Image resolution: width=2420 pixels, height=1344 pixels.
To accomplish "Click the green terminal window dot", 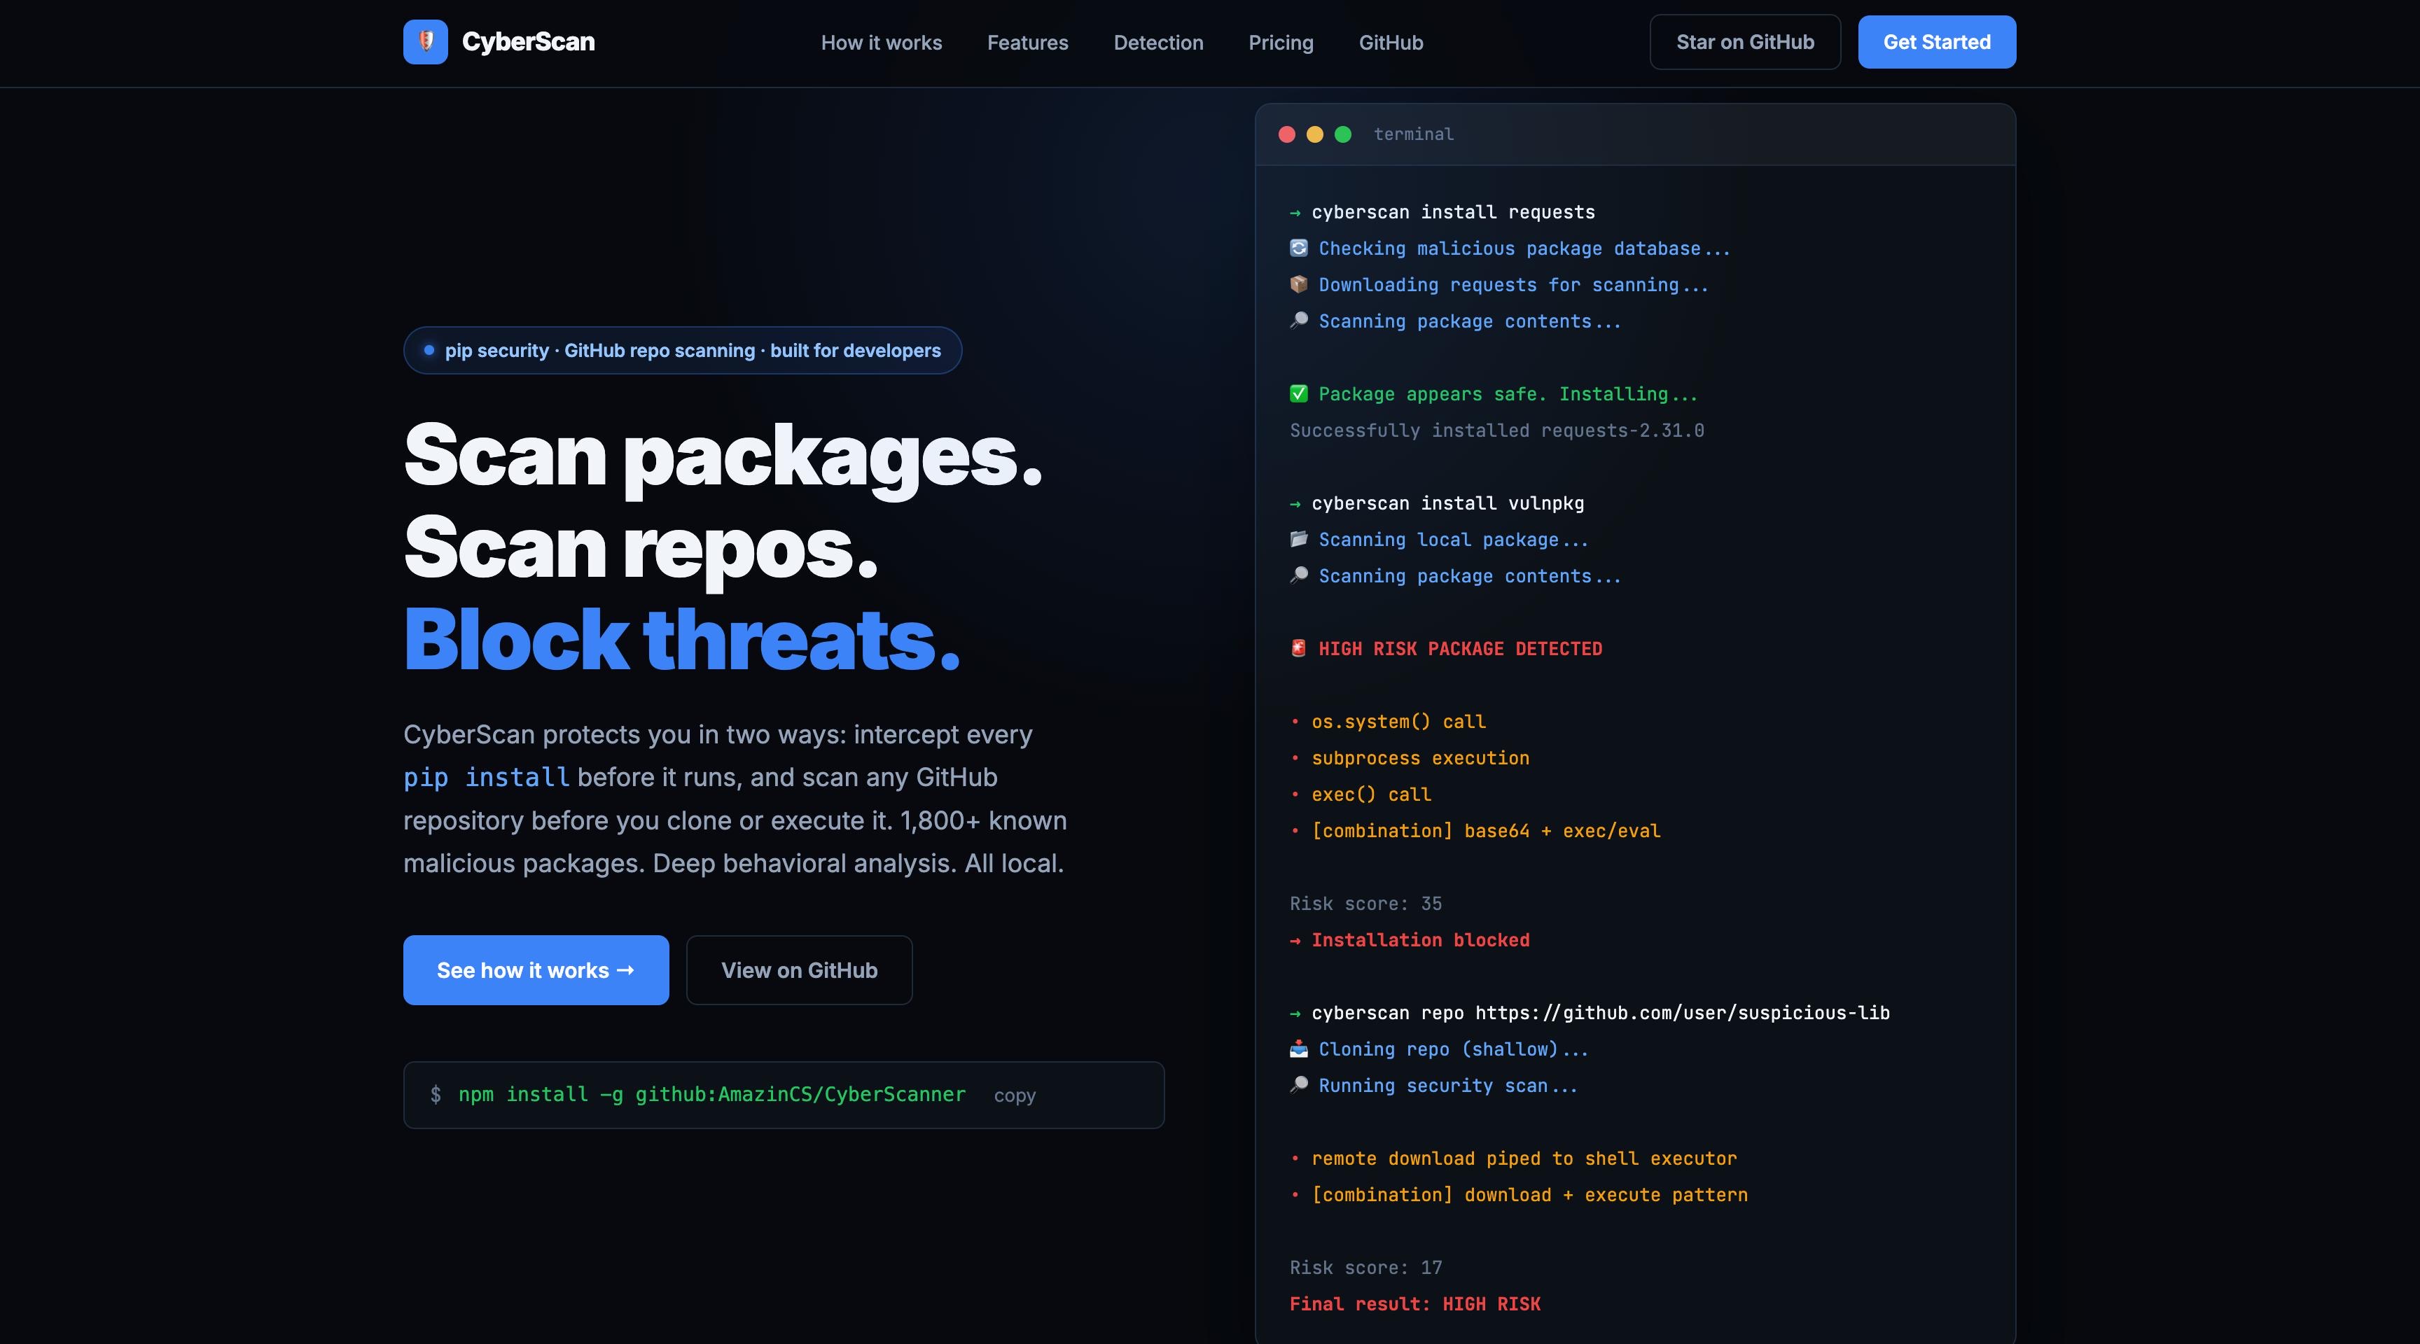I will (1344, 134).
